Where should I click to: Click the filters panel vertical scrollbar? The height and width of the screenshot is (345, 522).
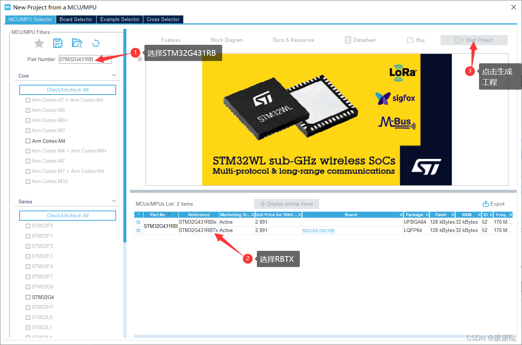click(x=125, y=136)
